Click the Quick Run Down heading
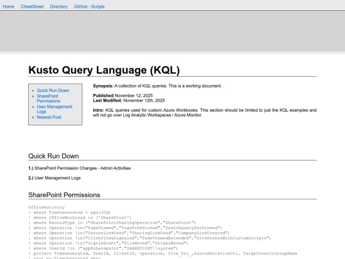The height and width of the screenshot is (259, 345). [54, 156]
